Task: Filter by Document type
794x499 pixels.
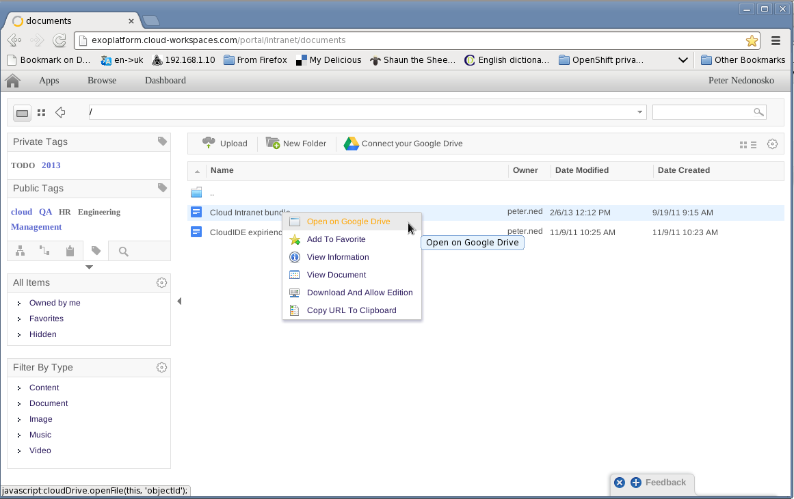Action: 49,403
